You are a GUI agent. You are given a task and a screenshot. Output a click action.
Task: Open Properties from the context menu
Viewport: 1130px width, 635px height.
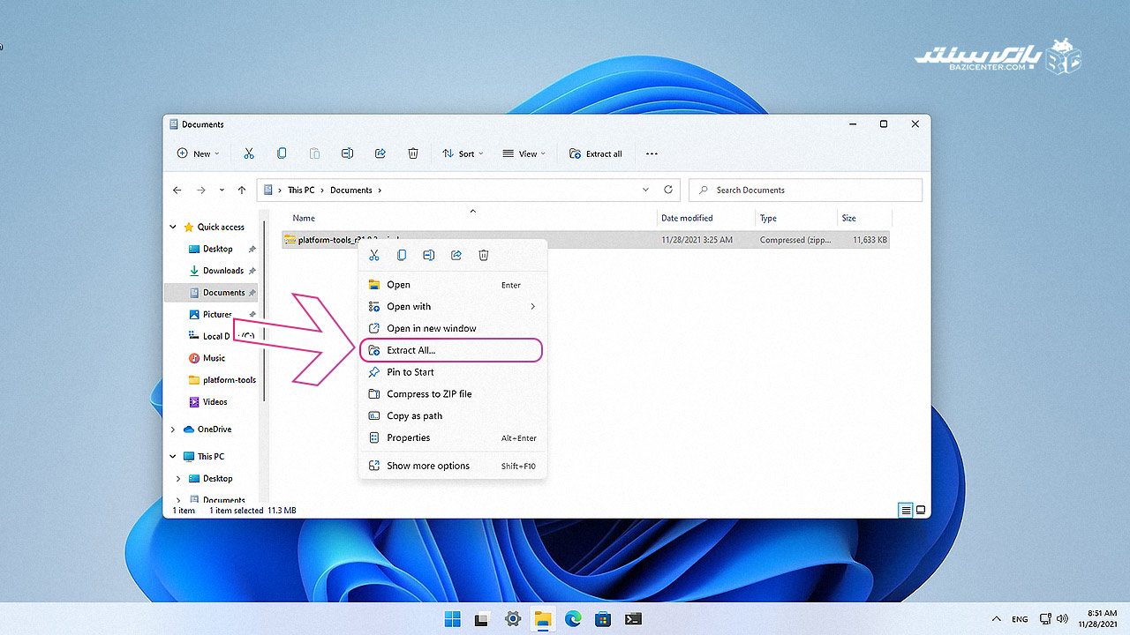pos(453,437)
